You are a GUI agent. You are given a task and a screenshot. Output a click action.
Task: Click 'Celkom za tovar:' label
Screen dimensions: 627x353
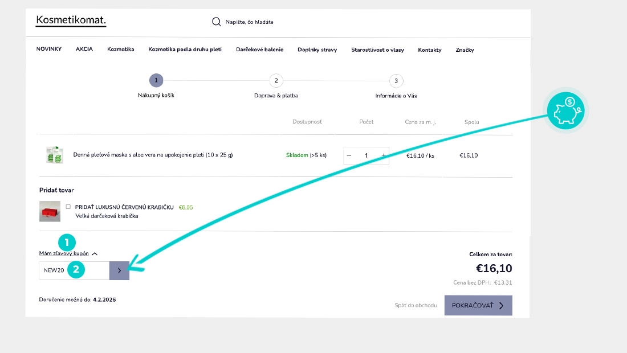tap(491, 255)
